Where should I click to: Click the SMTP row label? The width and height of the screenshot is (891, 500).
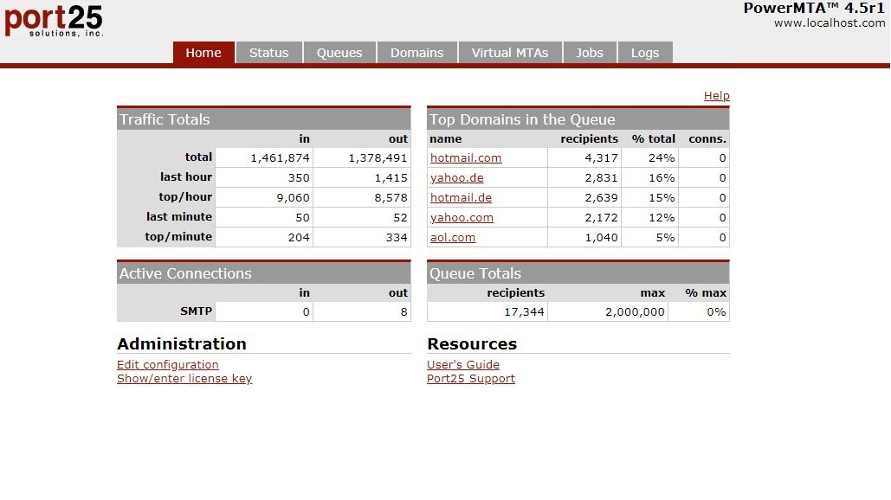(x=196, y=311)
